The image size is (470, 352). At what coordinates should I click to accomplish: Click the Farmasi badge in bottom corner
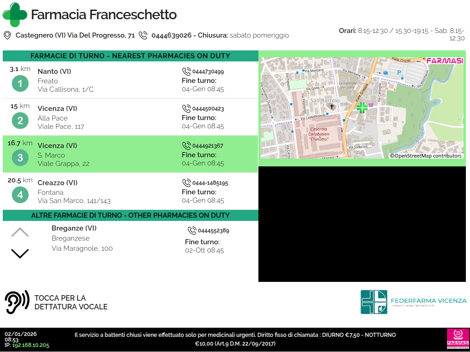458,339
